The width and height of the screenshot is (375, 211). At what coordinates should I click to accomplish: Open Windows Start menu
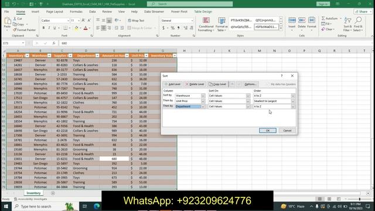6,206
